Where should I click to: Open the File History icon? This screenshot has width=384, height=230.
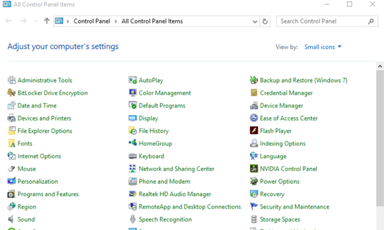[133, 131]
